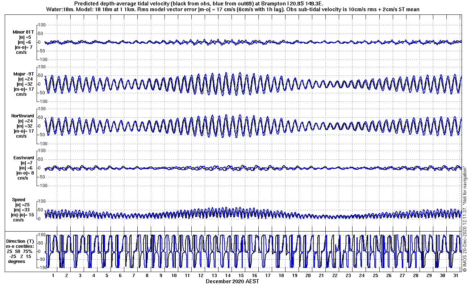Select the "Minor 81T" panel label

[x=24, y=32]
